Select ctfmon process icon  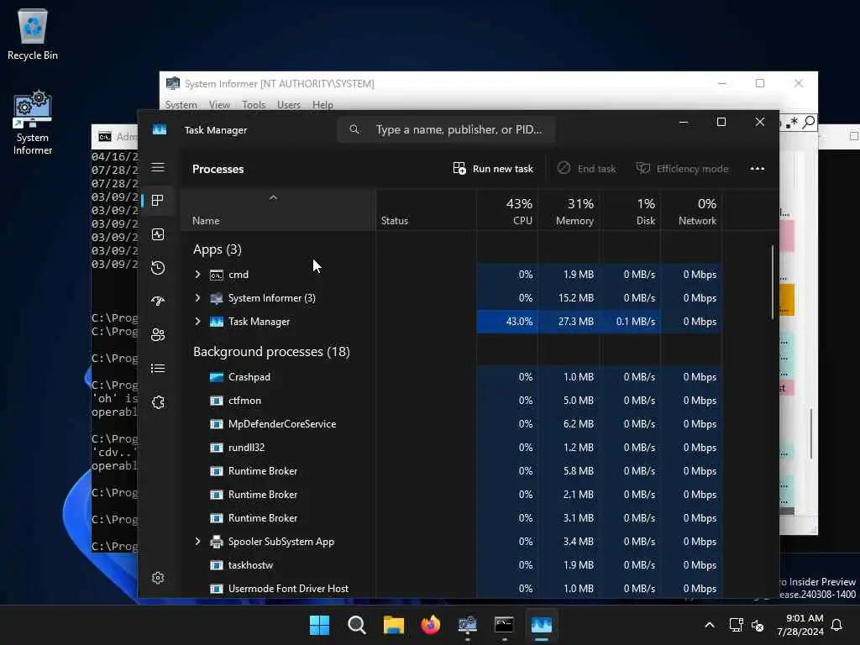217,401
